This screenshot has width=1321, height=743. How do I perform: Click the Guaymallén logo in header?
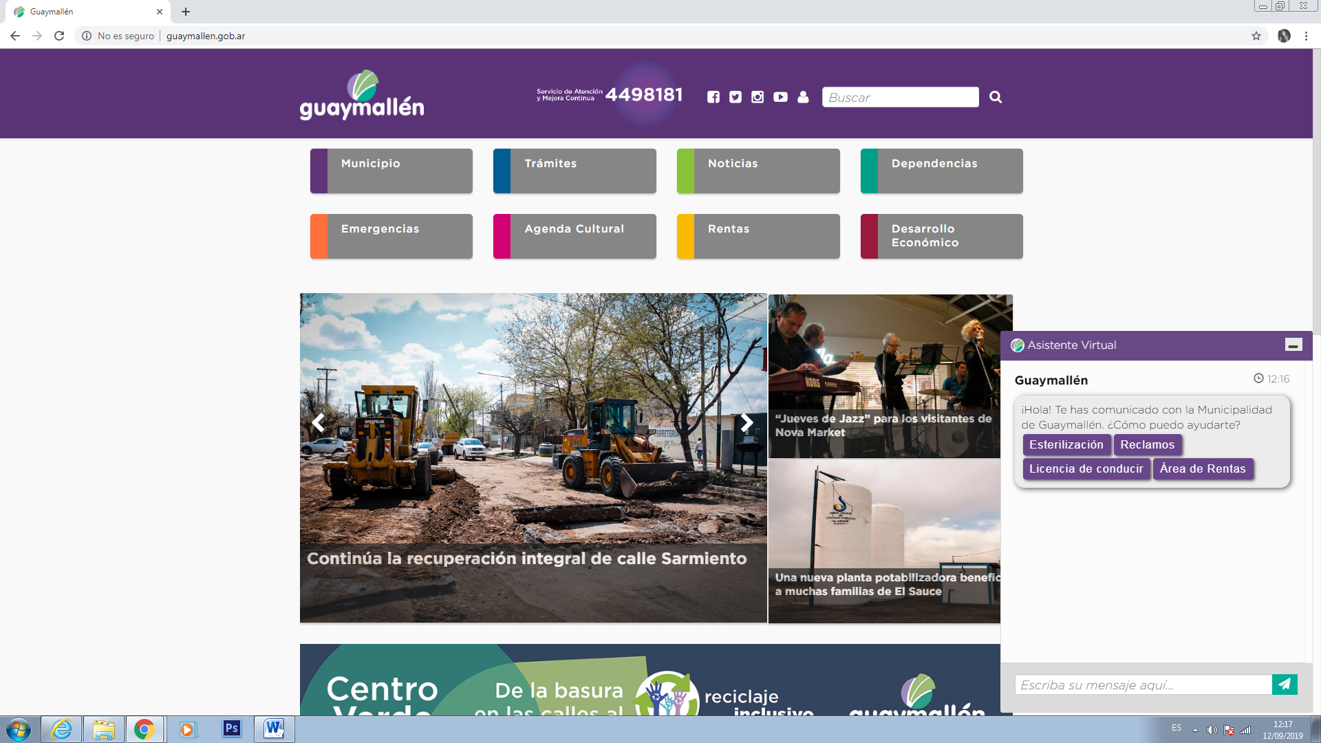(x=362, y=96)
